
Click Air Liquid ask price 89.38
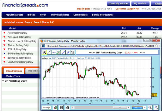[x=139, y=37]
